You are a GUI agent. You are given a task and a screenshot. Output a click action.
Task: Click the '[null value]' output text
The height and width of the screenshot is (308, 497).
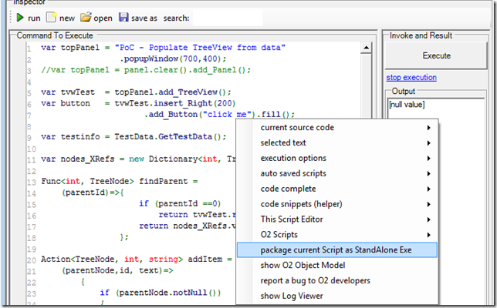coord(407,105)
